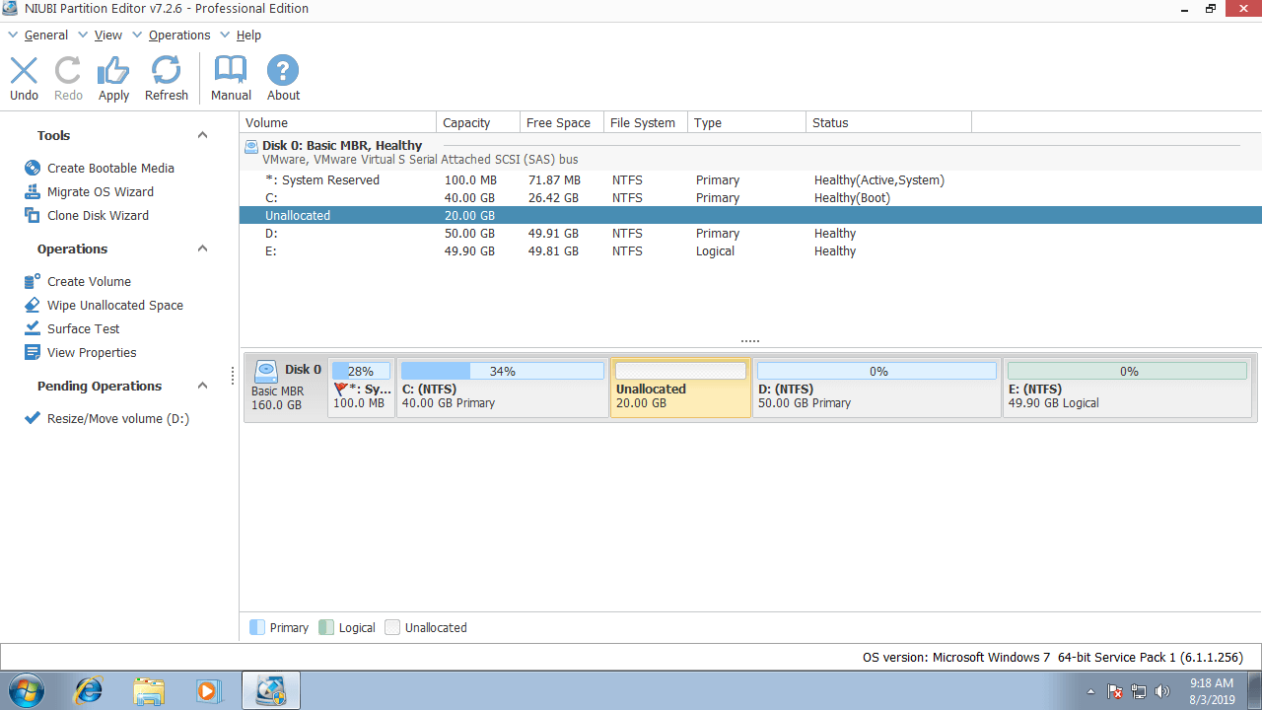Collapse the Tools section
Image resolution: width=1262 pixels, height=710 pixels.
[202, 136]
